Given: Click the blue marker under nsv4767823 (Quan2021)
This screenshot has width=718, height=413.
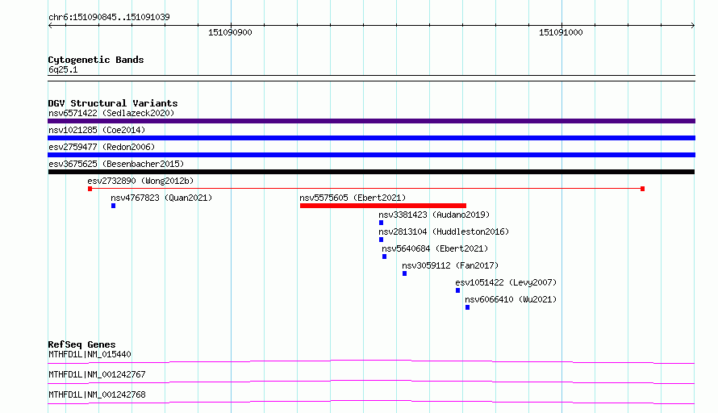Looking at the screenshot, I should pos(113,206).
